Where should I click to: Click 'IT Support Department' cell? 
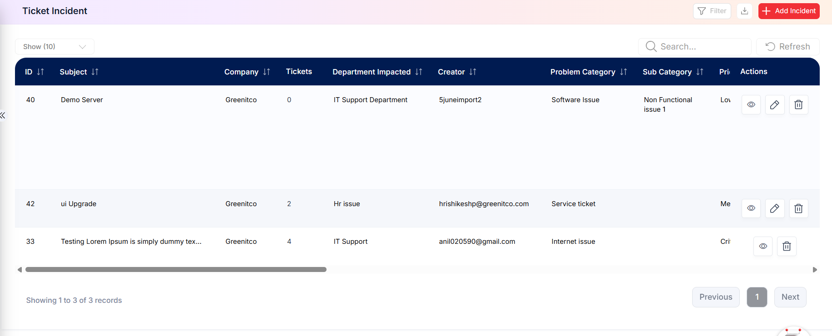pyautogui.click(x=371, y=100)
